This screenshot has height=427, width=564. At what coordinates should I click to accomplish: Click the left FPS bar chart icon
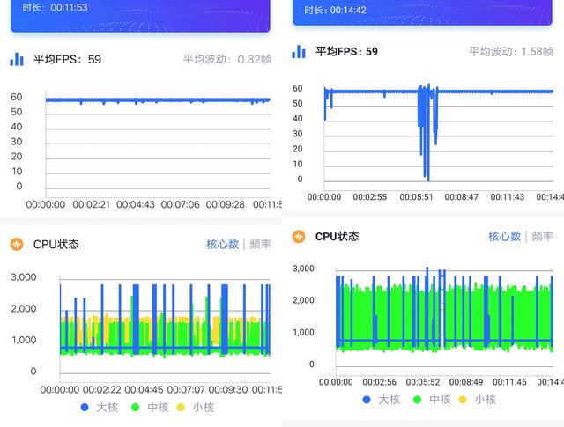pyautogui.click(x=17, y=59)
